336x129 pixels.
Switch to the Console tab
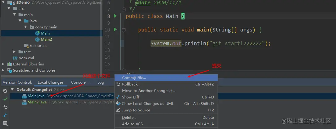point(78,82)
